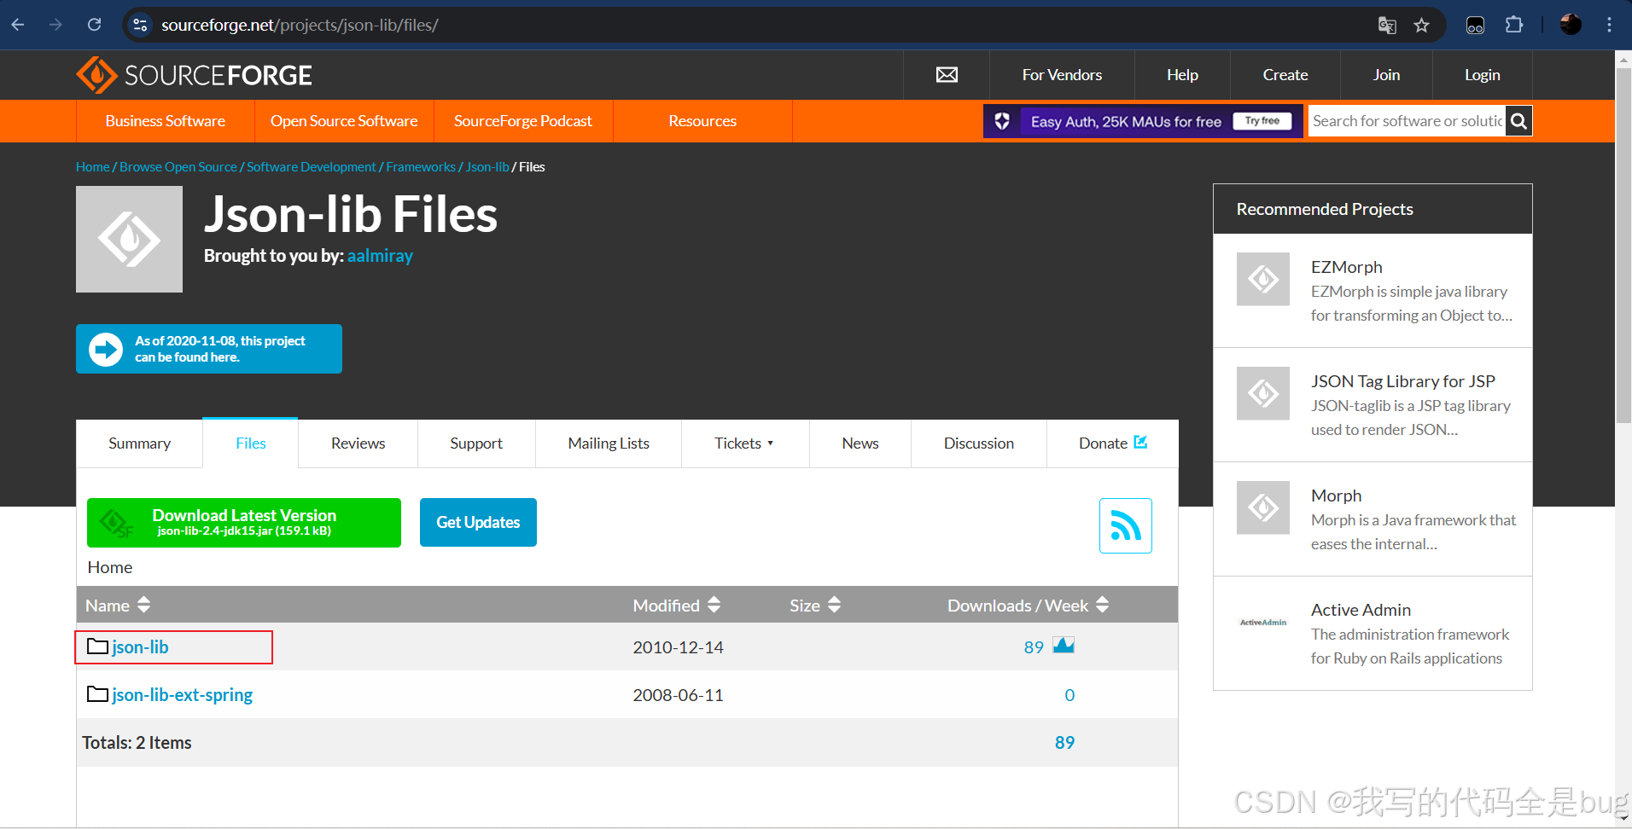
Task: Open the json-lib-ext-spring folder link
Action: coord(182,695)
